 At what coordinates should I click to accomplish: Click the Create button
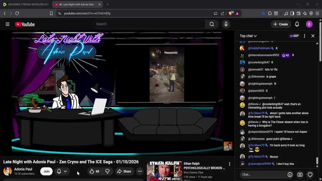pyautogui.click(x=281, y=24)
